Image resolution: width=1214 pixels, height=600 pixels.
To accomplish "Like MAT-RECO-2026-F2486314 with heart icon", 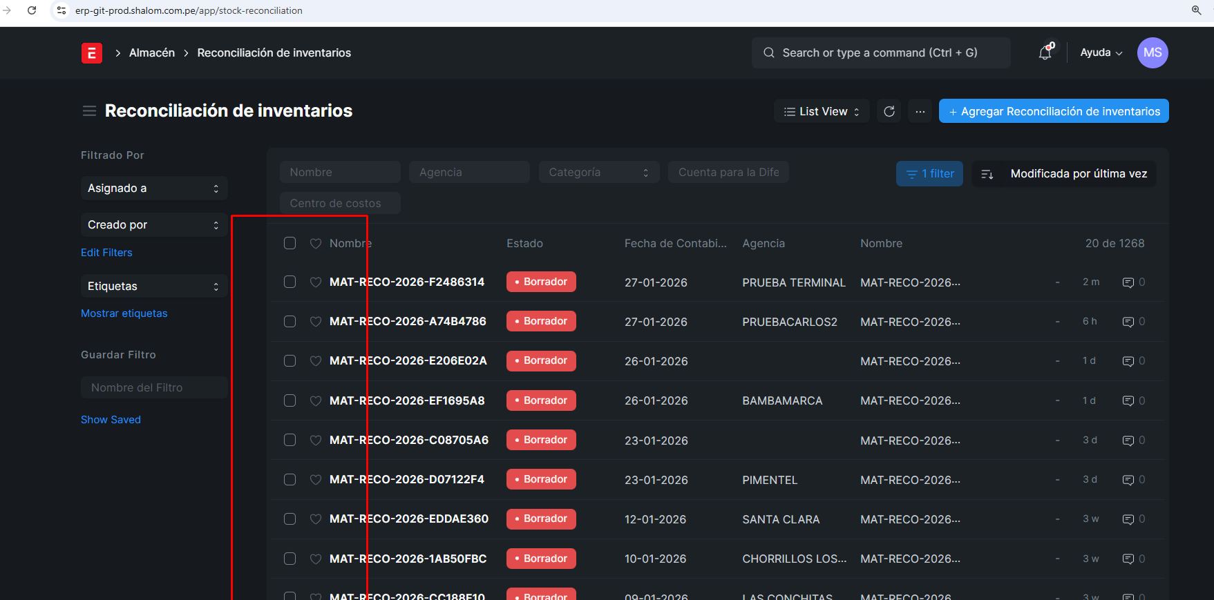I will [x=316, y=282].
